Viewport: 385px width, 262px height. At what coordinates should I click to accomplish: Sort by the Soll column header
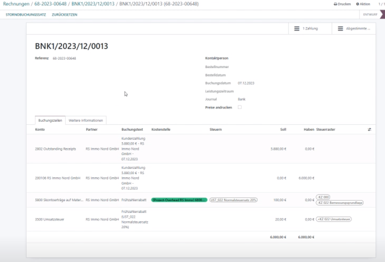click(x=283, y=129)
